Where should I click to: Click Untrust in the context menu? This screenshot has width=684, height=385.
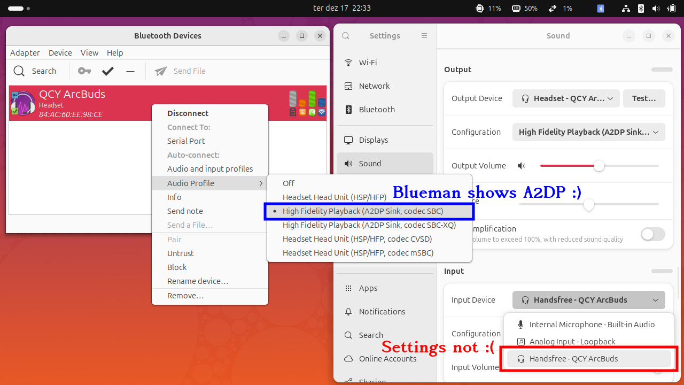coord(210,253)
